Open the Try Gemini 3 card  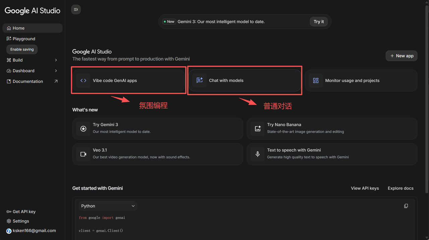click(x=158, y=129)
